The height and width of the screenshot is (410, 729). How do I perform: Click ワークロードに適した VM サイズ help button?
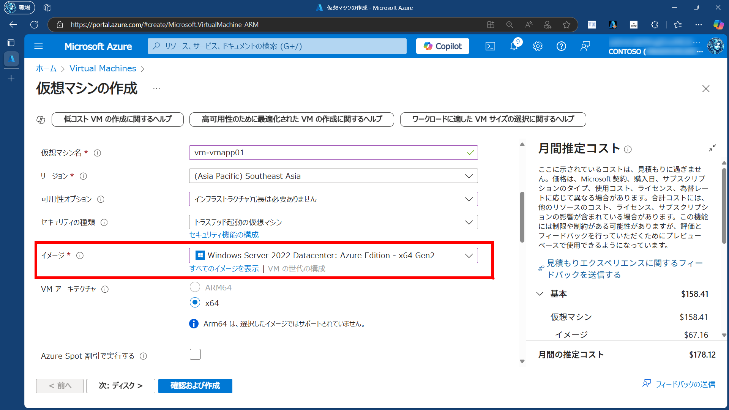tap(493, 119)
